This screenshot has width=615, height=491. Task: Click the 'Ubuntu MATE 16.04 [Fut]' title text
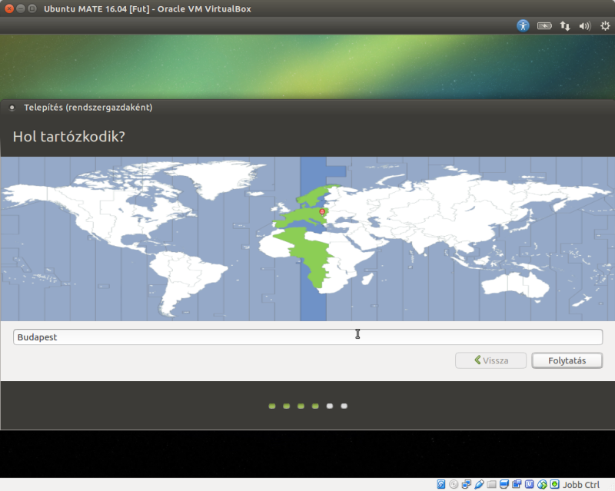coord(97,8)
